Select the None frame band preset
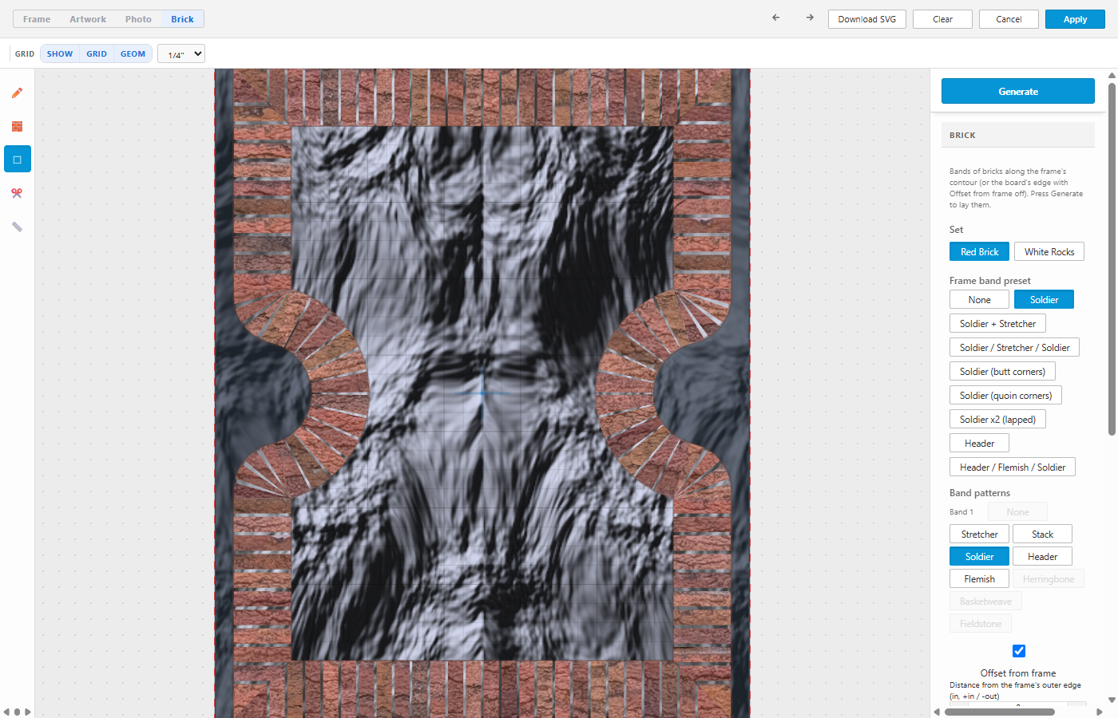 click(979, 300)
